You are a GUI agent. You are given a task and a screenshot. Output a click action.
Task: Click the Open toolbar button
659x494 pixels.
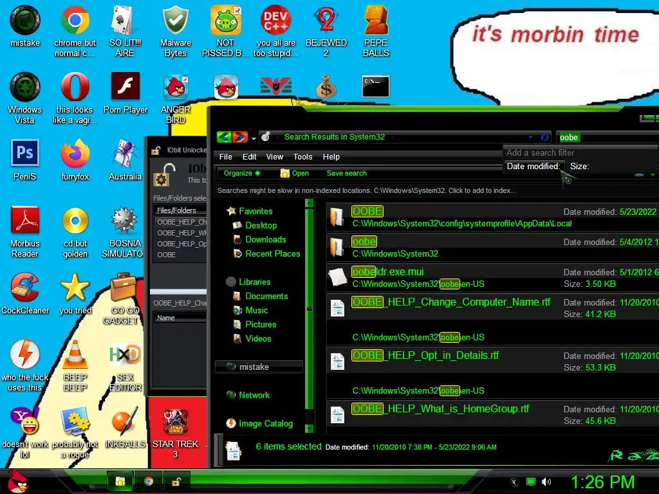tap(295, 173)
